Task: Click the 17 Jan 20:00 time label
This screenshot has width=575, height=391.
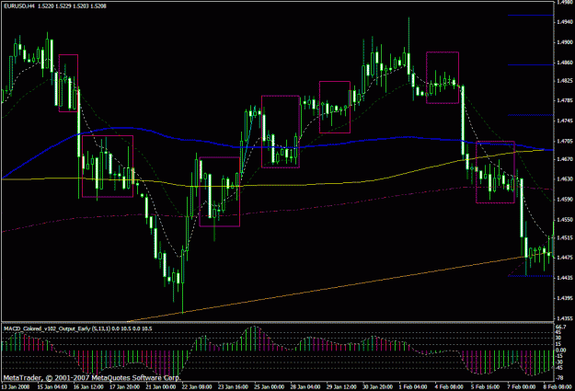Action: click(x=125, y=386)
